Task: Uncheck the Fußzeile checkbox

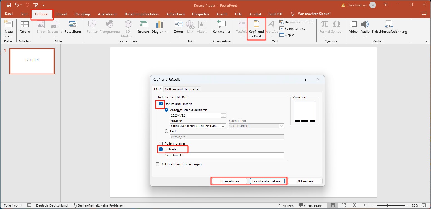Action: click(x=161, y=149)
